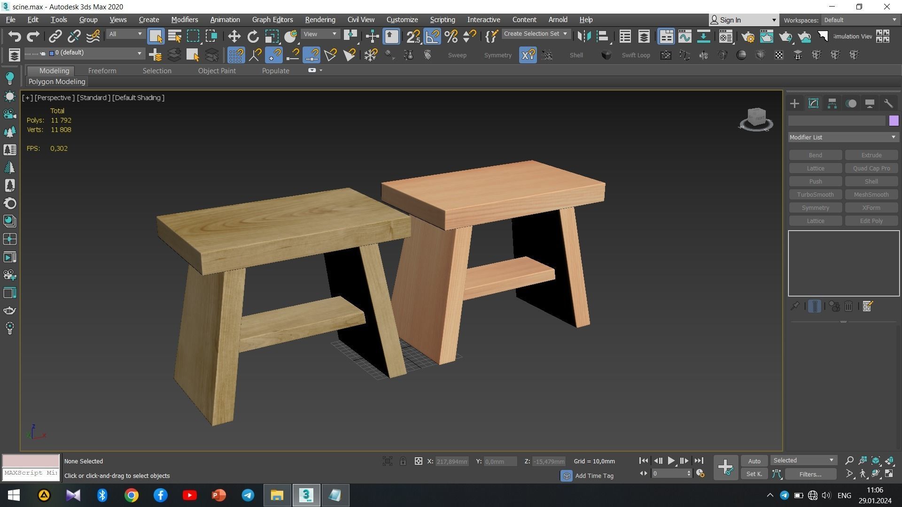
Task: Toggle the Percent Snap button
Action: click(451, 36)
